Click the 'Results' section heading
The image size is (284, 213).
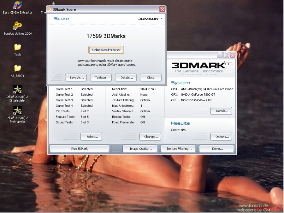tap(180, 123)
